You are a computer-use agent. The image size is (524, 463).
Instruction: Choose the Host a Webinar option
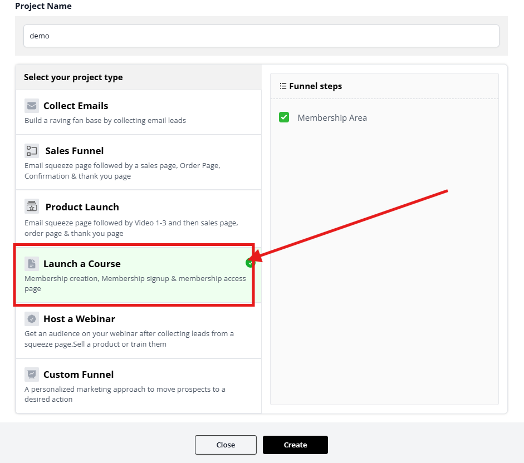point(138,331)
